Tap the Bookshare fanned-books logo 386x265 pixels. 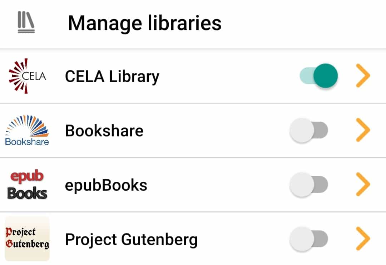coord(27,130)
